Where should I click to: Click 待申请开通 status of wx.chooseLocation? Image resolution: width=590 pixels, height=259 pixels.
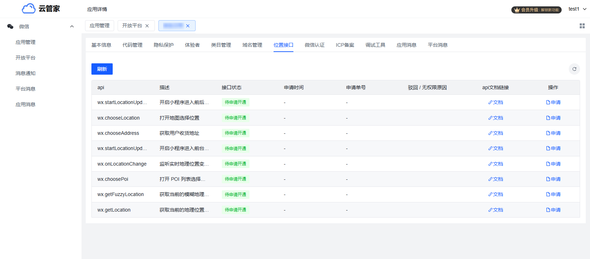pyautogui.click(x=236, y=118)
